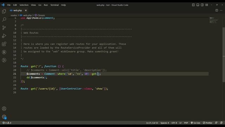This screenshot has height=127, width=225.
Task: Click the errors and warnings status item
Action: [7, 123]
